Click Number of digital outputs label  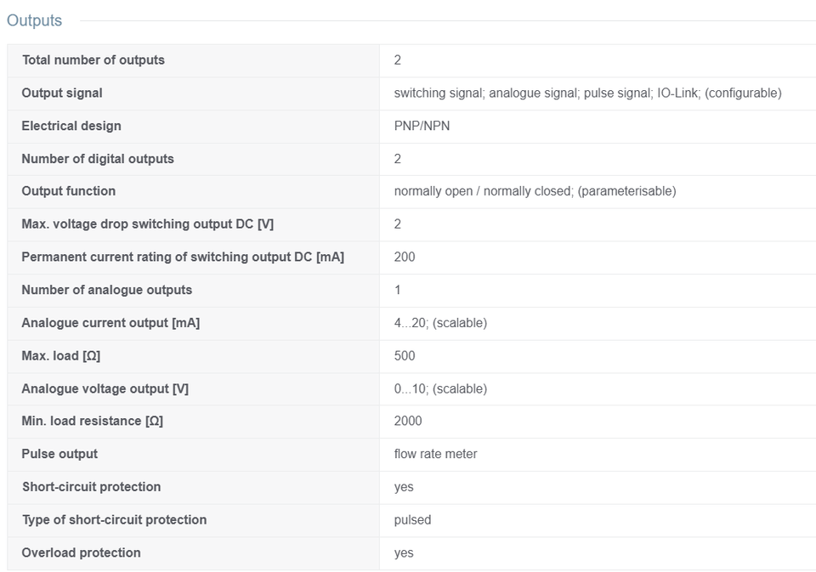(98, 159)
